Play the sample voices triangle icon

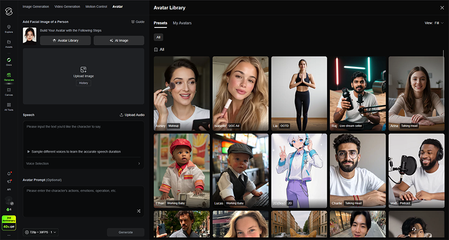(x=28, y=152)
